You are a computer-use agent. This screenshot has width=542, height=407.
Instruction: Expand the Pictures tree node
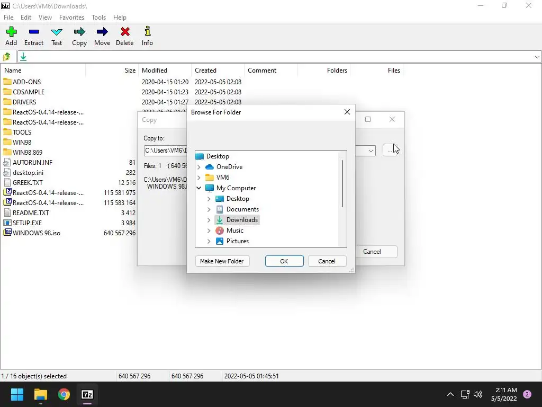[x=209, y=241]
